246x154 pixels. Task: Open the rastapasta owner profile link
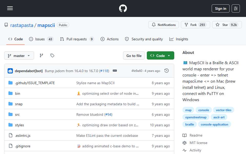pos(22,25)
